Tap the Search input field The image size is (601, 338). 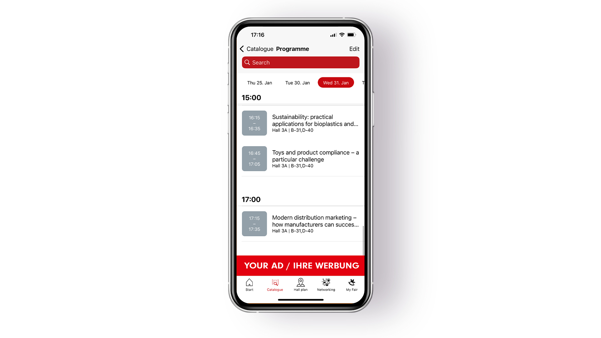click(x=300, y=62)
